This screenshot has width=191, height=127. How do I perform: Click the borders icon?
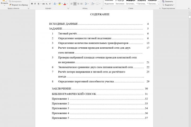pos(97,4)
